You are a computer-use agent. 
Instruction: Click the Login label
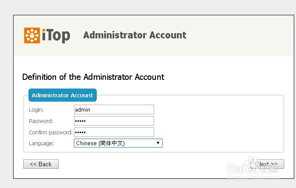click(x=36, y=110)
